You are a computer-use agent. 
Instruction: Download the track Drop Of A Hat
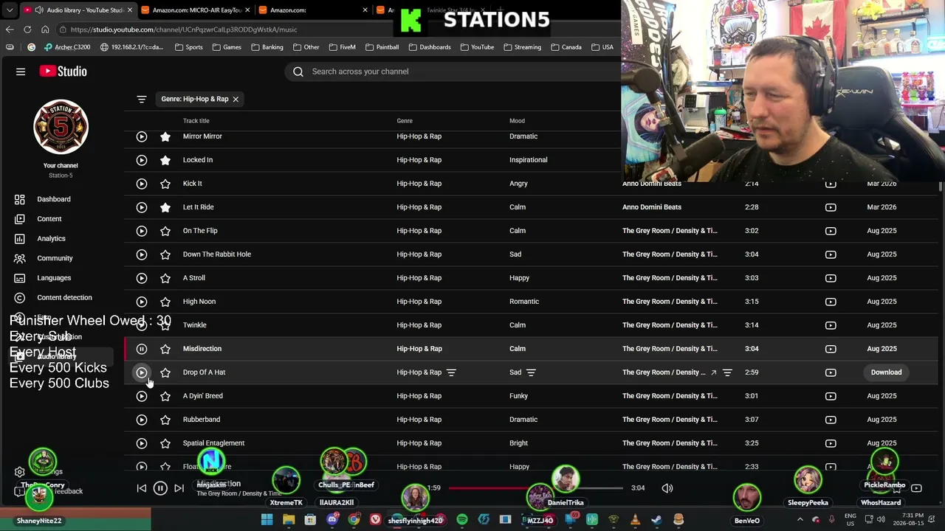pyautogui.click(x=886, y=372)
